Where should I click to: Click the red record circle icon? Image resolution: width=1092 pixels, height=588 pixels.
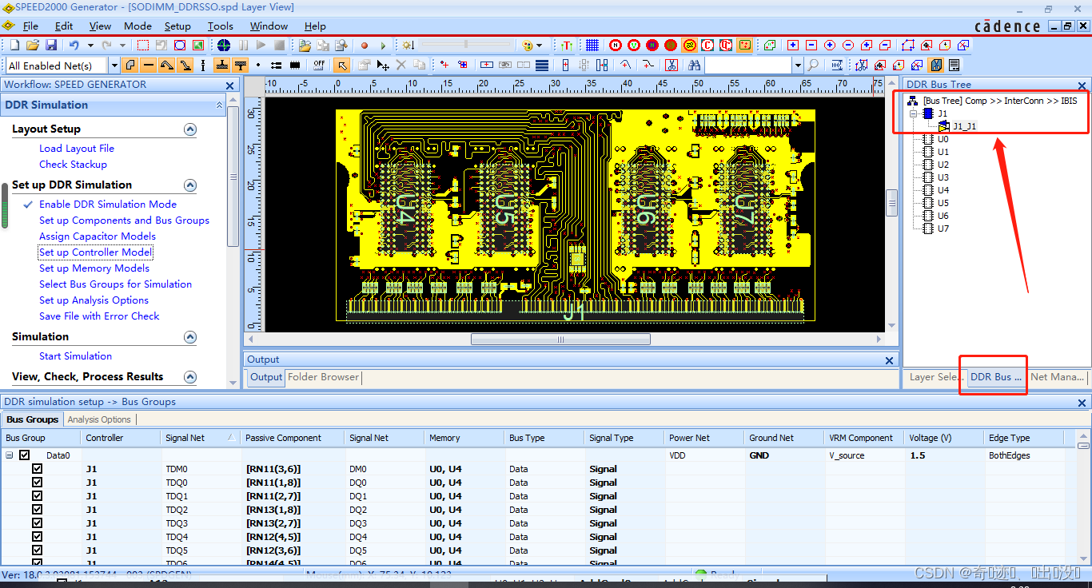coord(365,46)
